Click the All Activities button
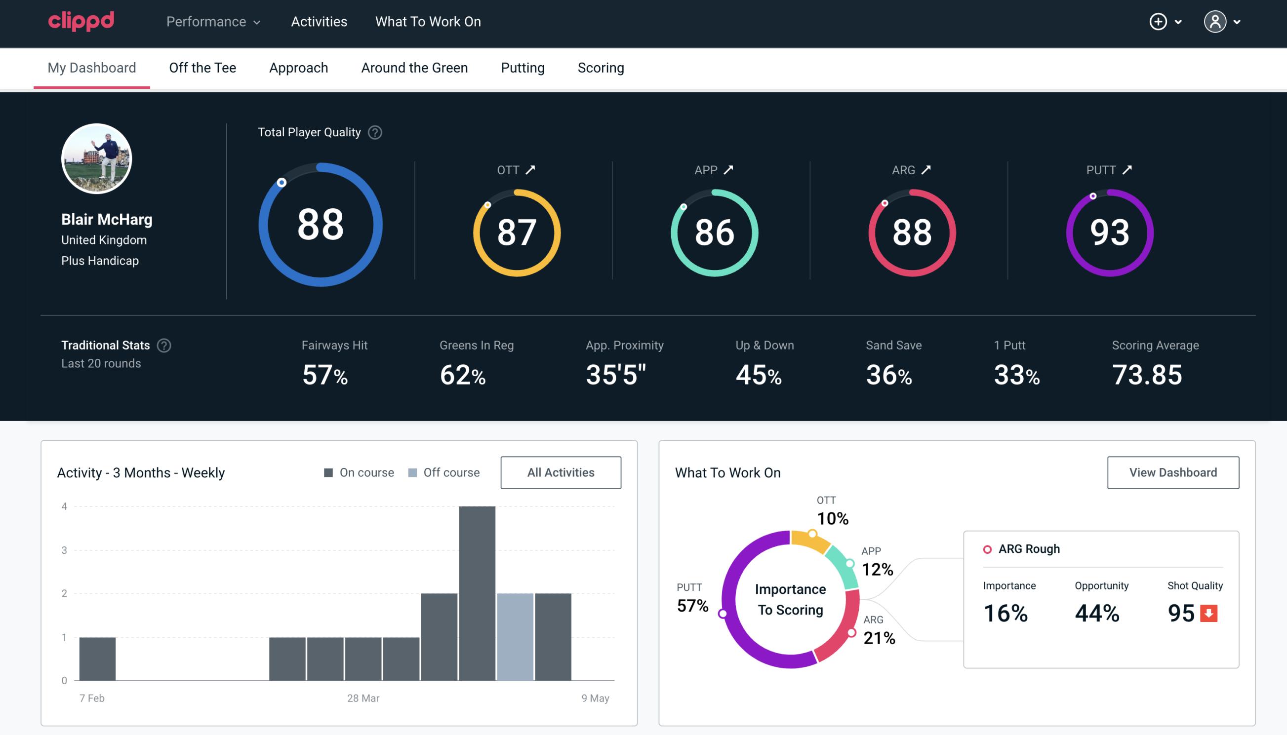The height and width of the screenshot is (735, 1287). 561,472
